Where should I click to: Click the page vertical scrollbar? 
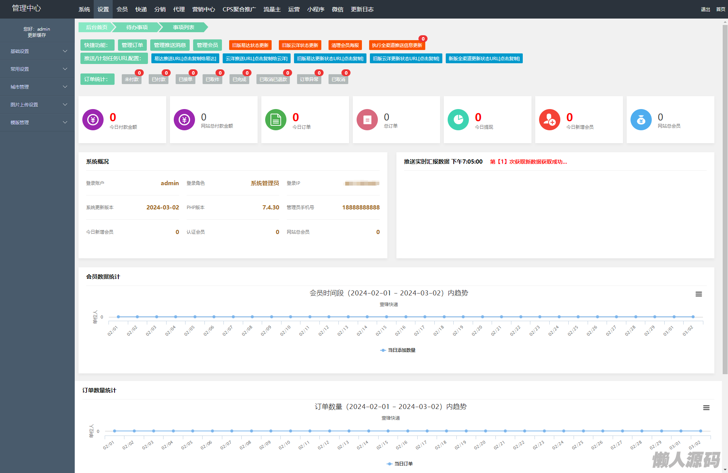pyautogui.click(x=725, y=189)
